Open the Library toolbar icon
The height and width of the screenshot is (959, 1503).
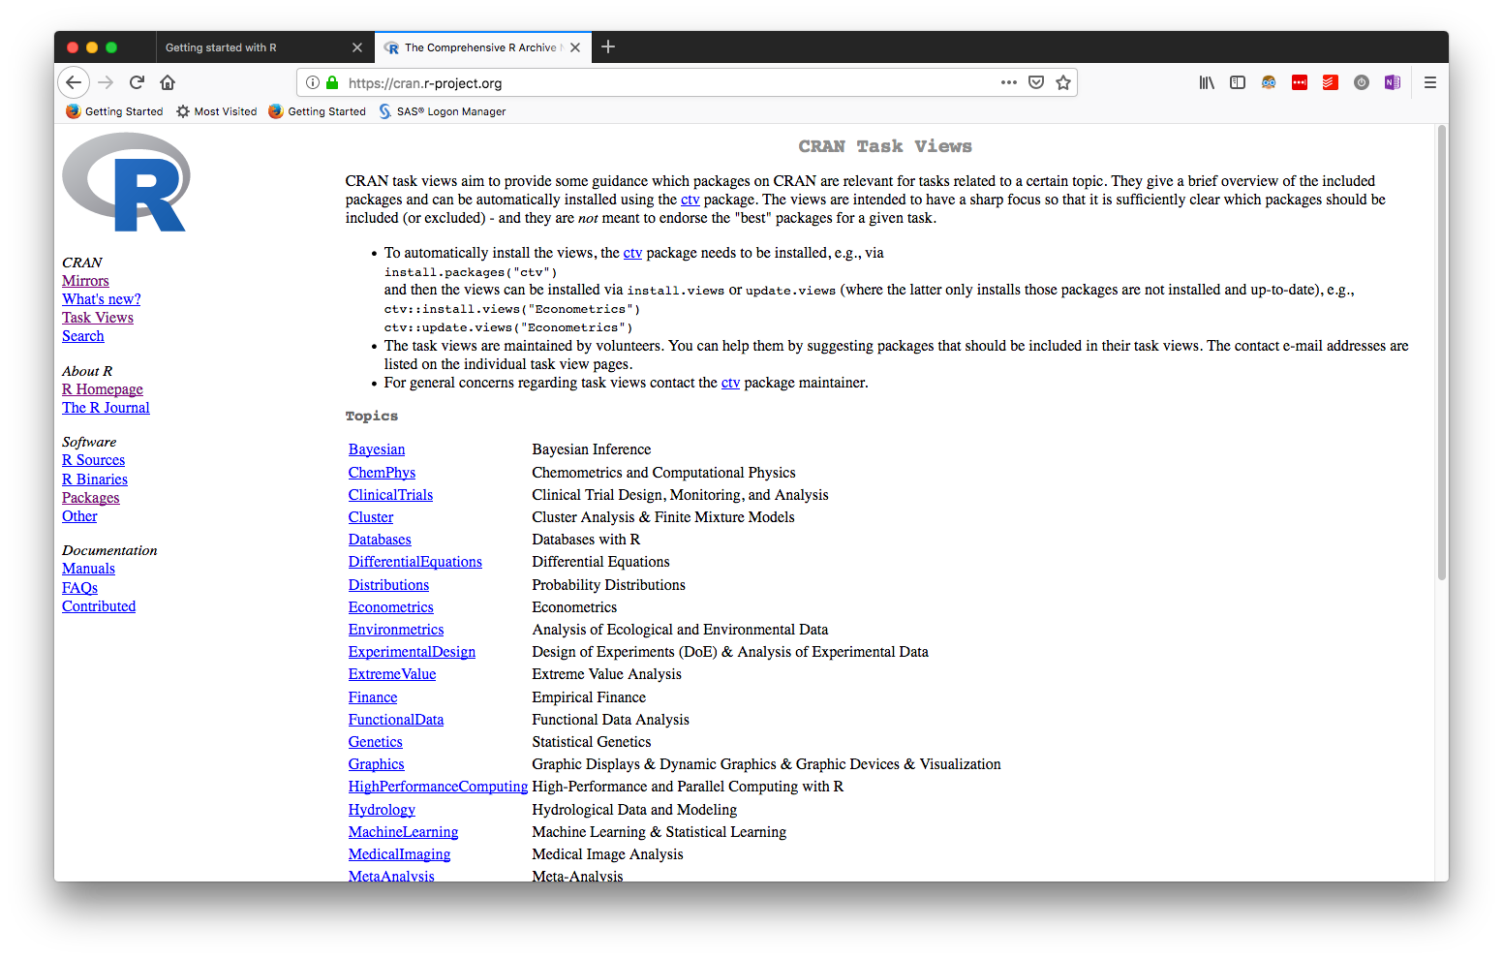point(1207,82)
